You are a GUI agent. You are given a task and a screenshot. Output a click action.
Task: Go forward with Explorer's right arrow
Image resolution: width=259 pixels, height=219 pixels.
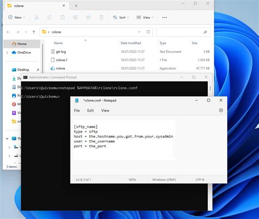[18, 32]
